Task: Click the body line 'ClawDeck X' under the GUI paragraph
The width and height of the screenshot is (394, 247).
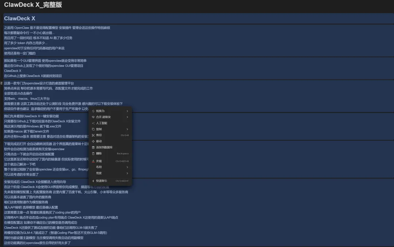Action: 12,71
